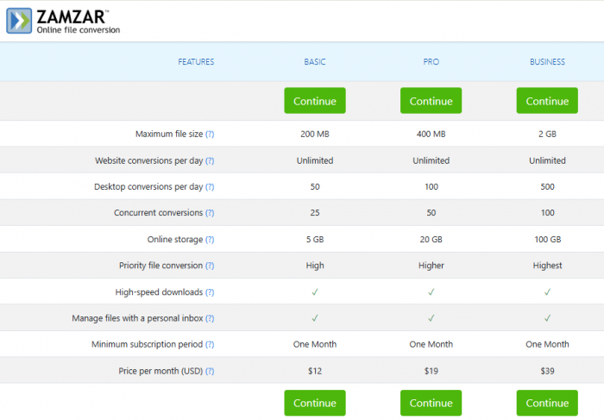Image resolution: width=604 pixels, height=420 pixels.
Task: Open help (?) for Price per month (USD)
Action: (210, 371)
